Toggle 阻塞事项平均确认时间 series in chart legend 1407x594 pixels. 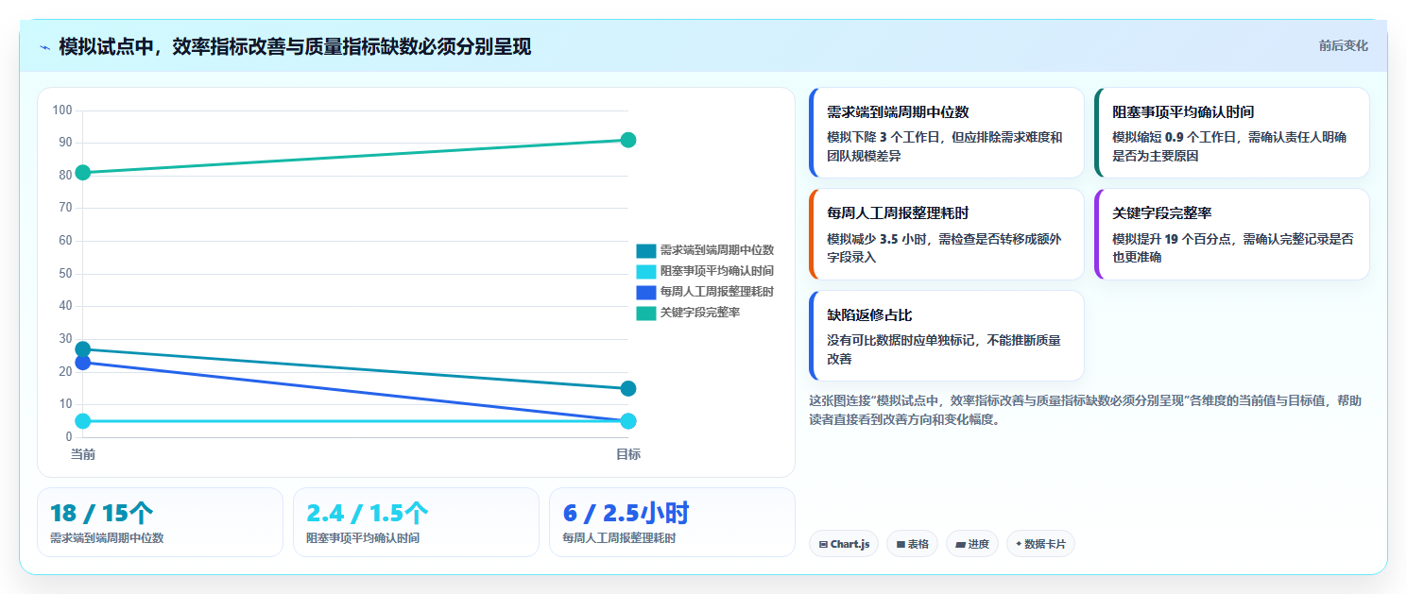click(705, 271)
